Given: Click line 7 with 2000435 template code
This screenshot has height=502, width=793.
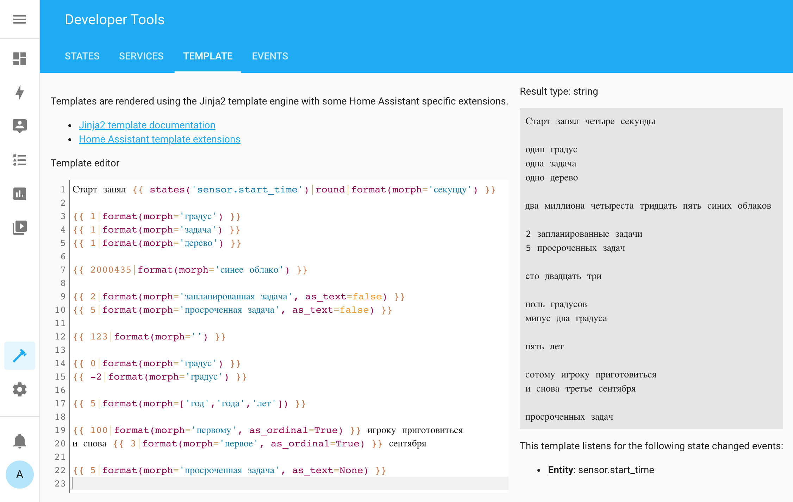Looking at the screenshot, I should click(x=190, y=270).
